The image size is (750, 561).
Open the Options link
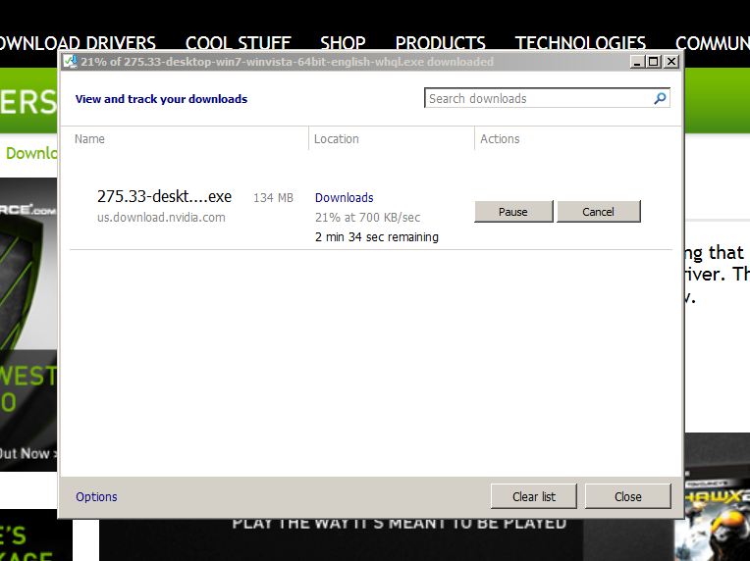[96, 497]
